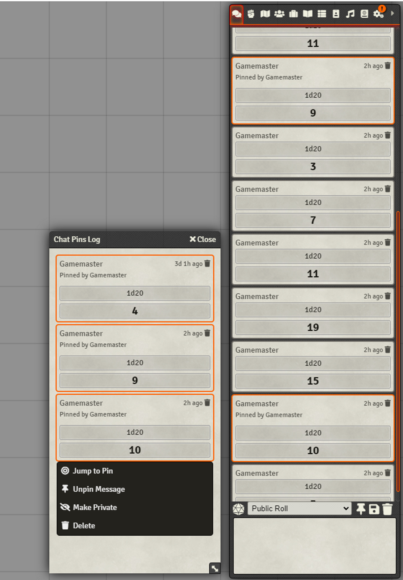Select Make Private in the context menu
Viewport: 403px width, 580px height.
[x=95, y=507]
